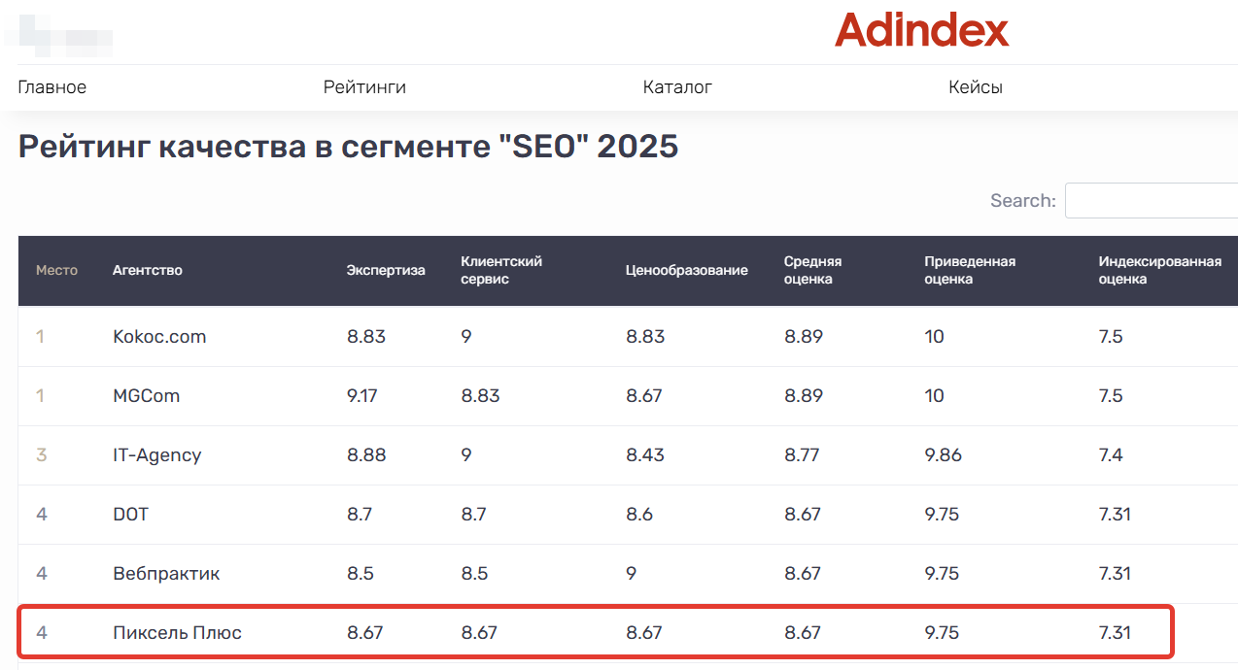
Task: Click the Adindex logo
Action: [x=921, y=30]
